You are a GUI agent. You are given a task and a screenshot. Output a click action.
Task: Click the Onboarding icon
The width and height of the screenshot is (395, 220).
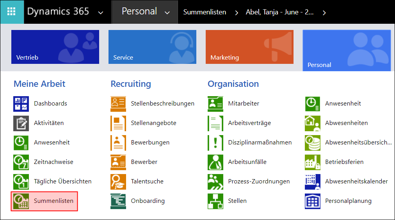(118, 201)
